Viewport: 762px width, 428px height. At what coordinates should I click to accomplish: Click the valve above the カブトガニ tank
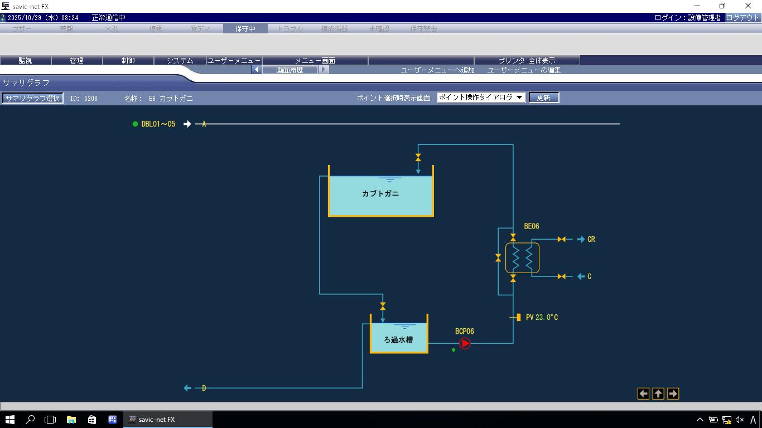coord(418,158)
